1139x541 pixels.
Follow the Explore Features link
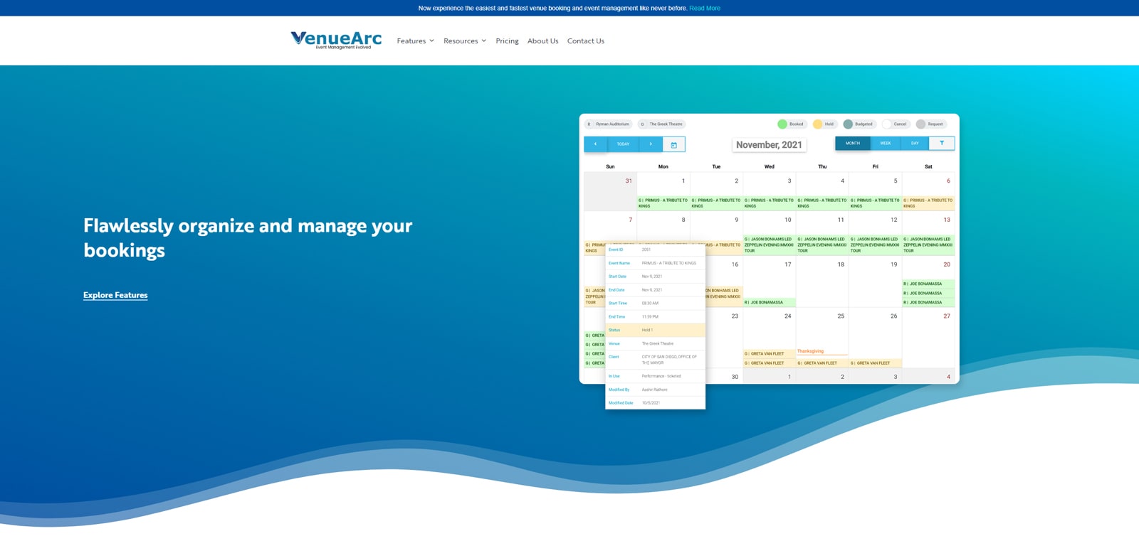[x=115, y=295]
